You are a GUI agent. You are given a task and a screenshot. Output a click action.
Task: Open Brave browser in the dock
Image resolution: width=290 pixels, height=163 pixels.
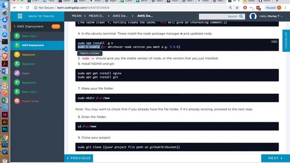click(5, 56)
